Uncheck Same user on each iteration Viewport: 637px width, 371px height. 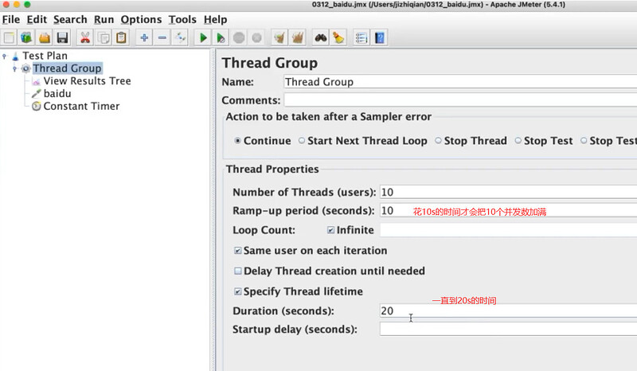237,251
